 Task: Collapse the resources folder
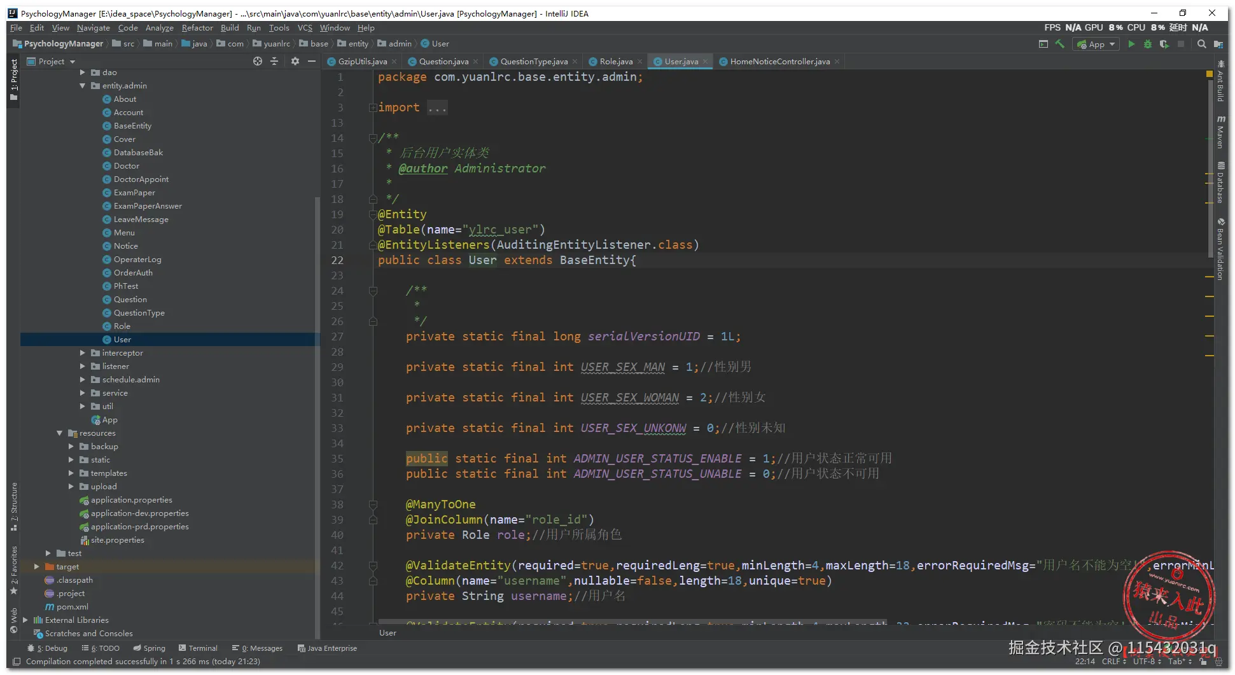(x=60, y=433)
